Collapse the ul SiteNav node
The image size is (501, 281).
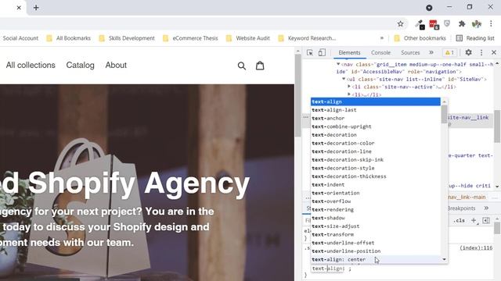(344, 79)
